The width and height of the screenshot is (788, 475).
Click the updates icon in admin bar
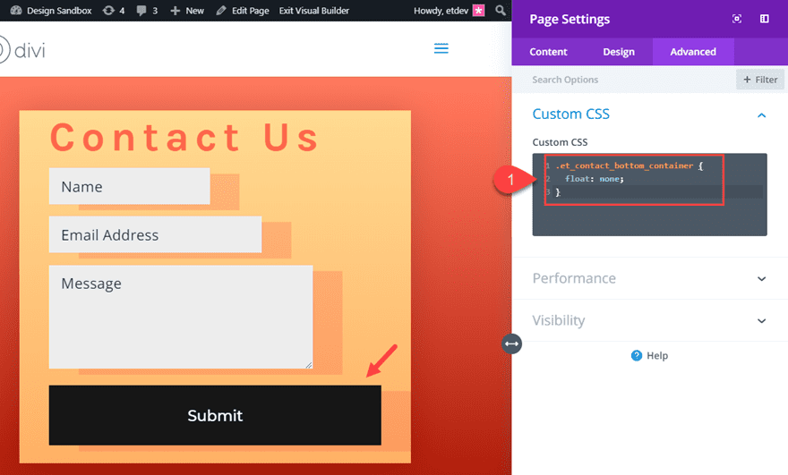coord(108,11)
